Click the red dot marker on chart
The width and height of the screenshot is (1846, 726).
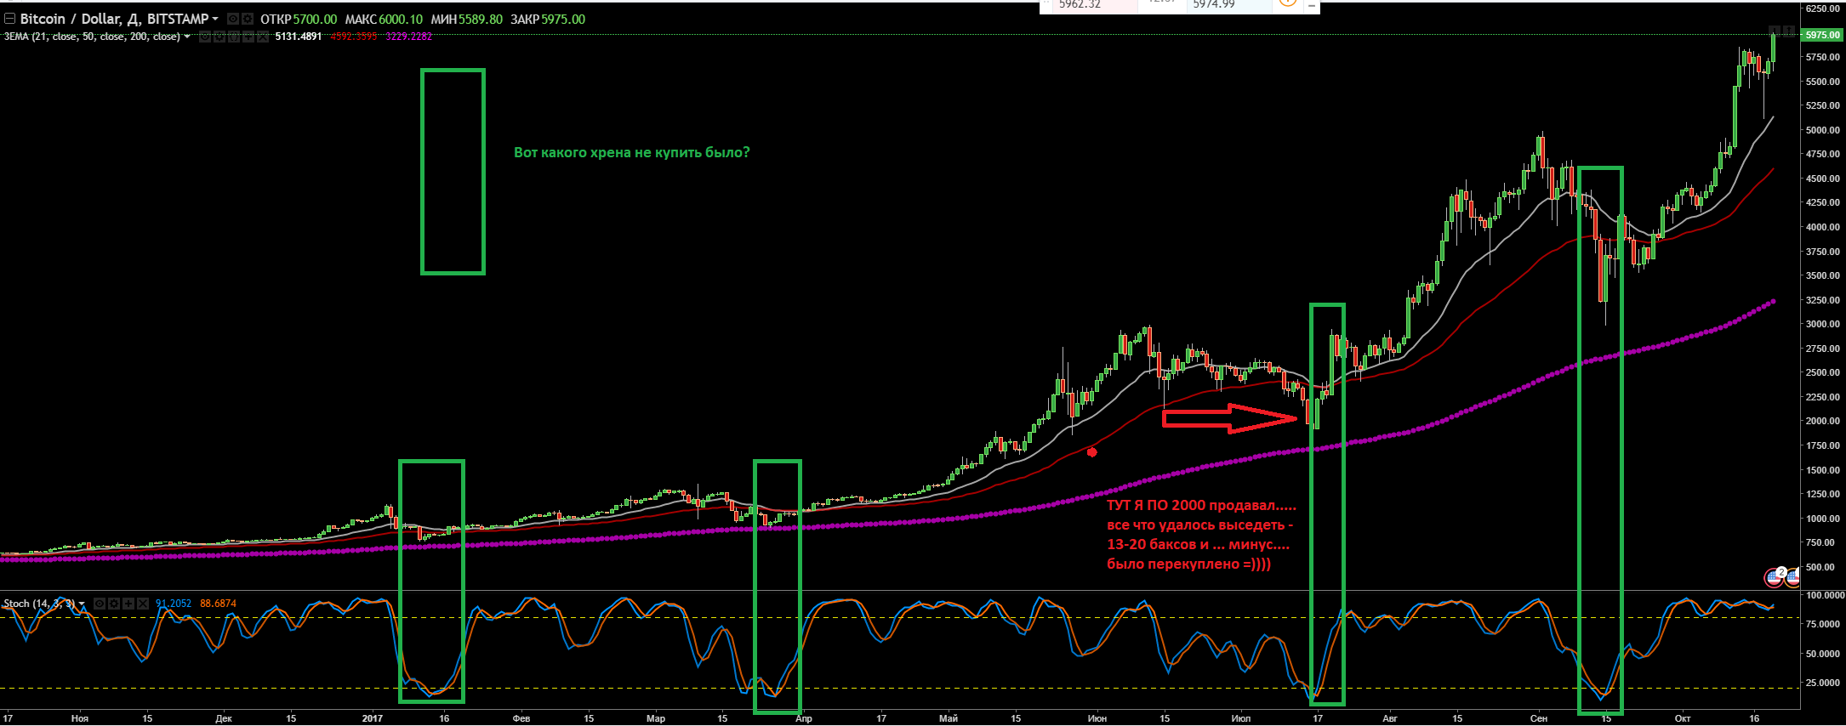[x=1092, y=452]
